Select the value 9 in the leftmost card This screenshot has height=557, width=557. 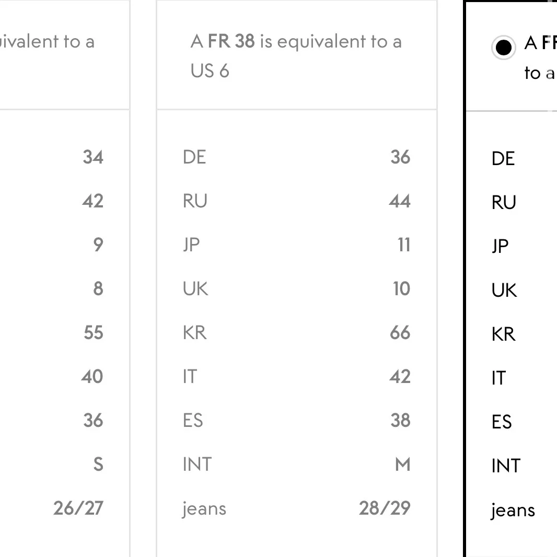coord(98,245)
